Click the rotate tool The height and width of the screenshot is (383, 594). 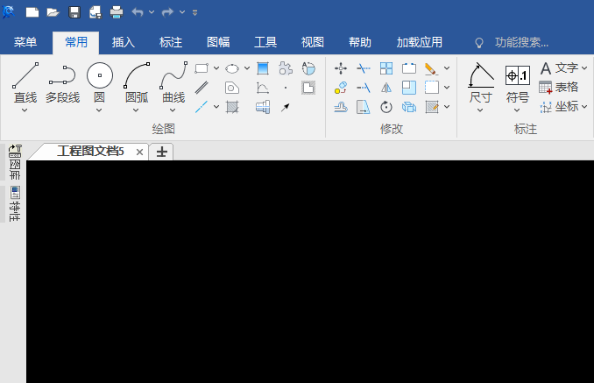pos(386,107)
